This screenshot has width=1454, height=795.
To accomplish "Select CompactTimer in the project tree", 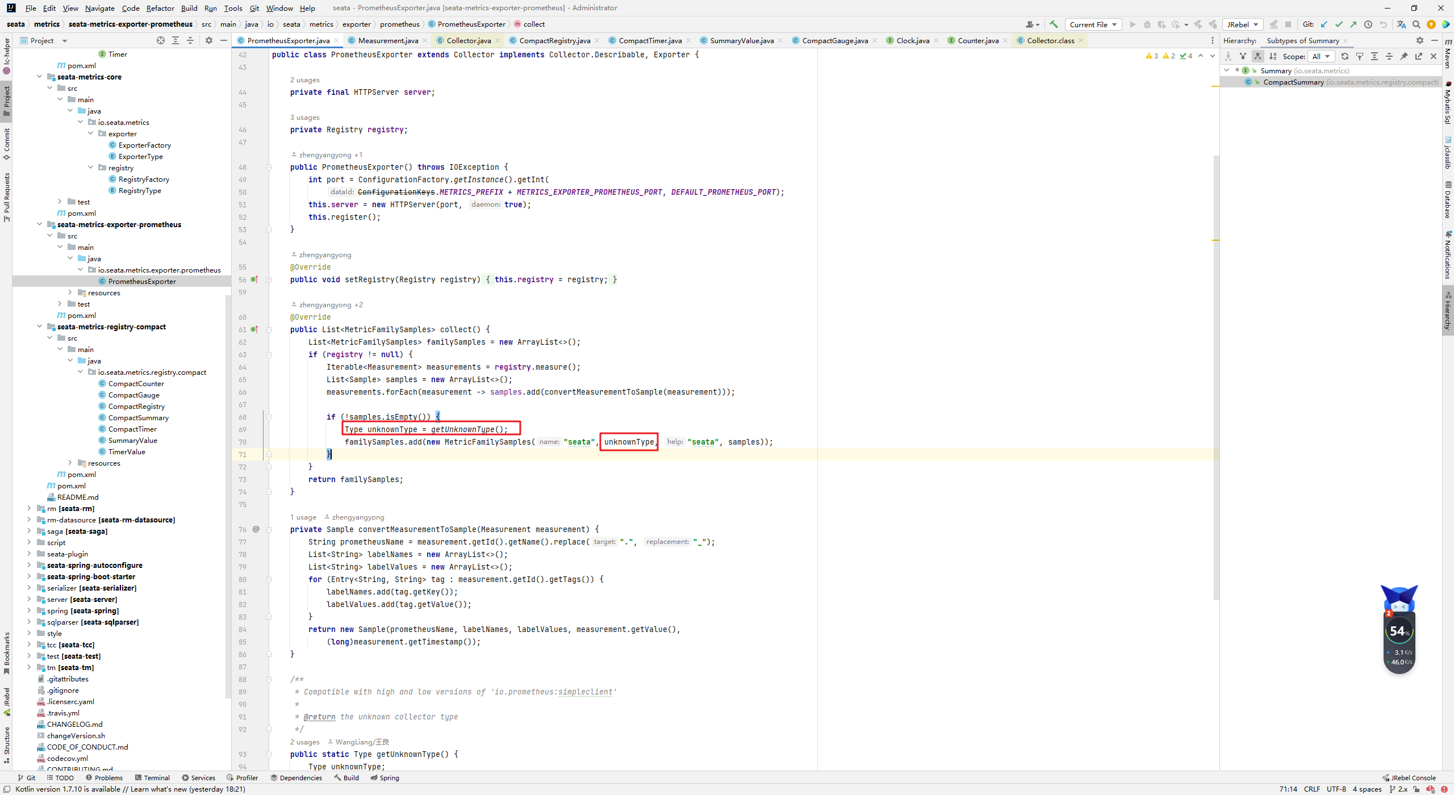I will [x=132, y=429].
